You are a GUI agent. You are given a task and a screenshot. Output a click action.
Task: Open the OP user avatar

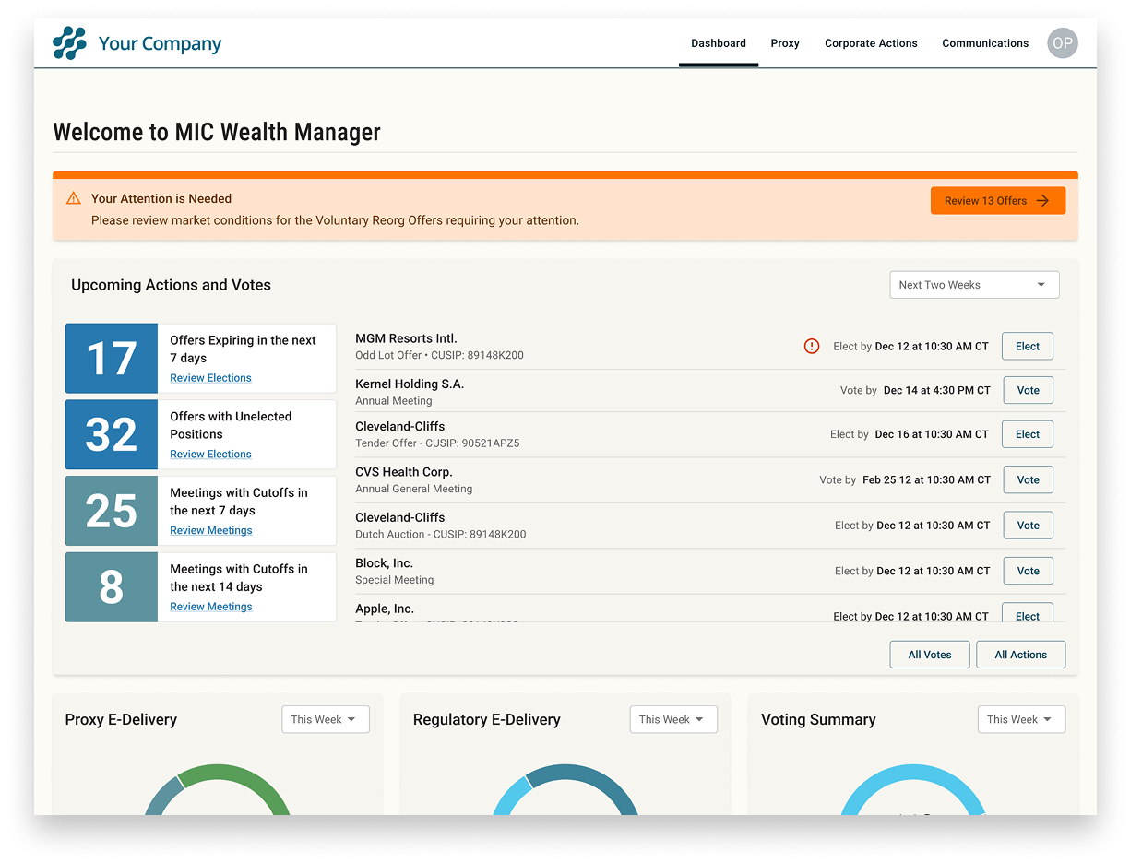pos(1062,43)
